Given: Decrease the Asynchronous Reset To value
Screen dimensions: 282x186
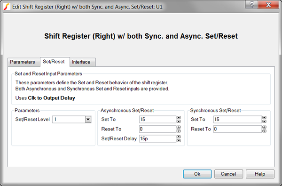Looking at the screenshot, I should click(x=179, y=131).
